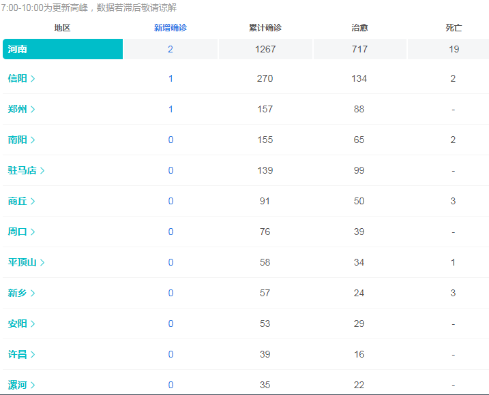The height and width of the screenshot is (395, 489).
Task: Click 新乡 recovered value 24
Action: (359, 293)
